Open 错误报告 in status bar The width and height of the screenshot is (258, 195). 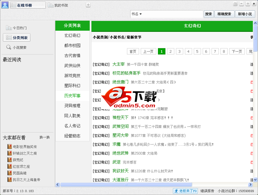[207, 191]
